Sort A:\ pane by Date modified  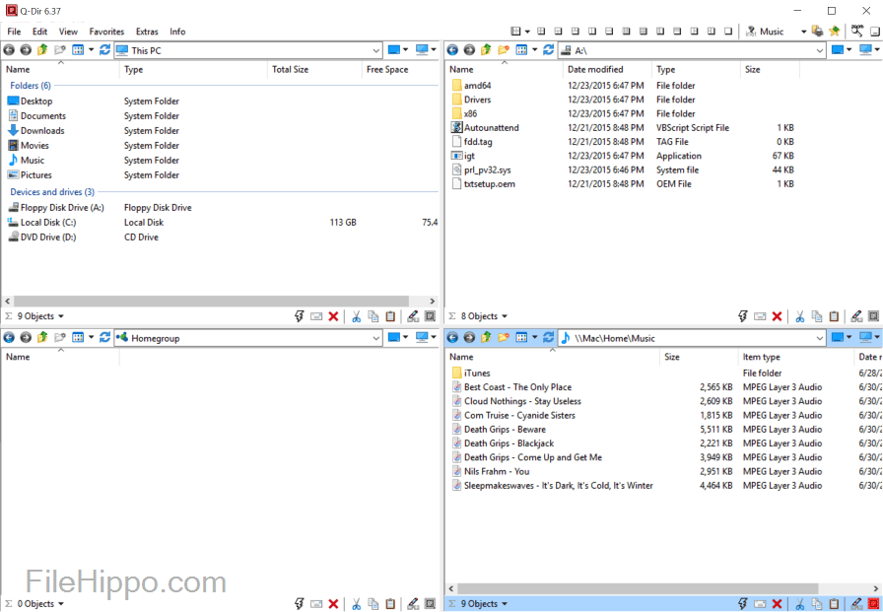(607, 69)
